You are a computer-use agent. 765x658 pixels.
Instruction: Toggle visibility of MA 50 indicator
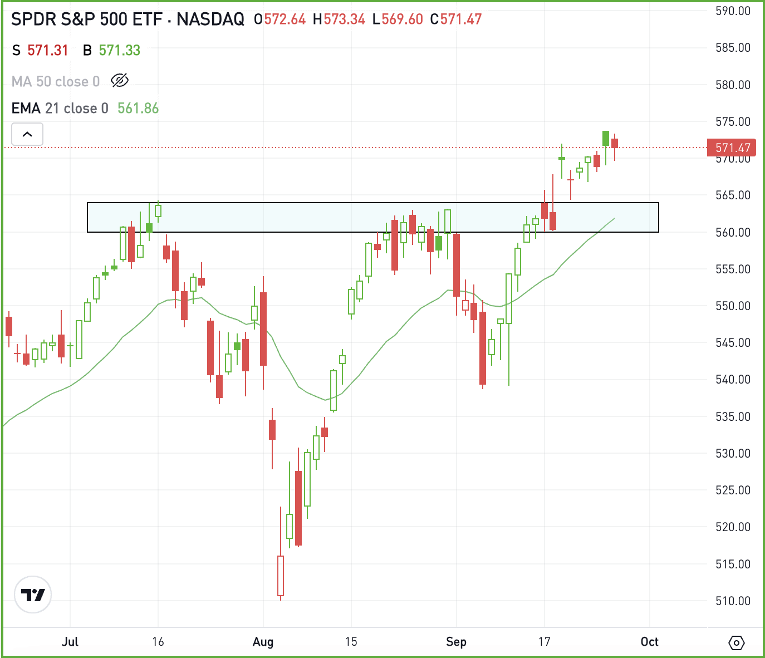tap(120, 81)
